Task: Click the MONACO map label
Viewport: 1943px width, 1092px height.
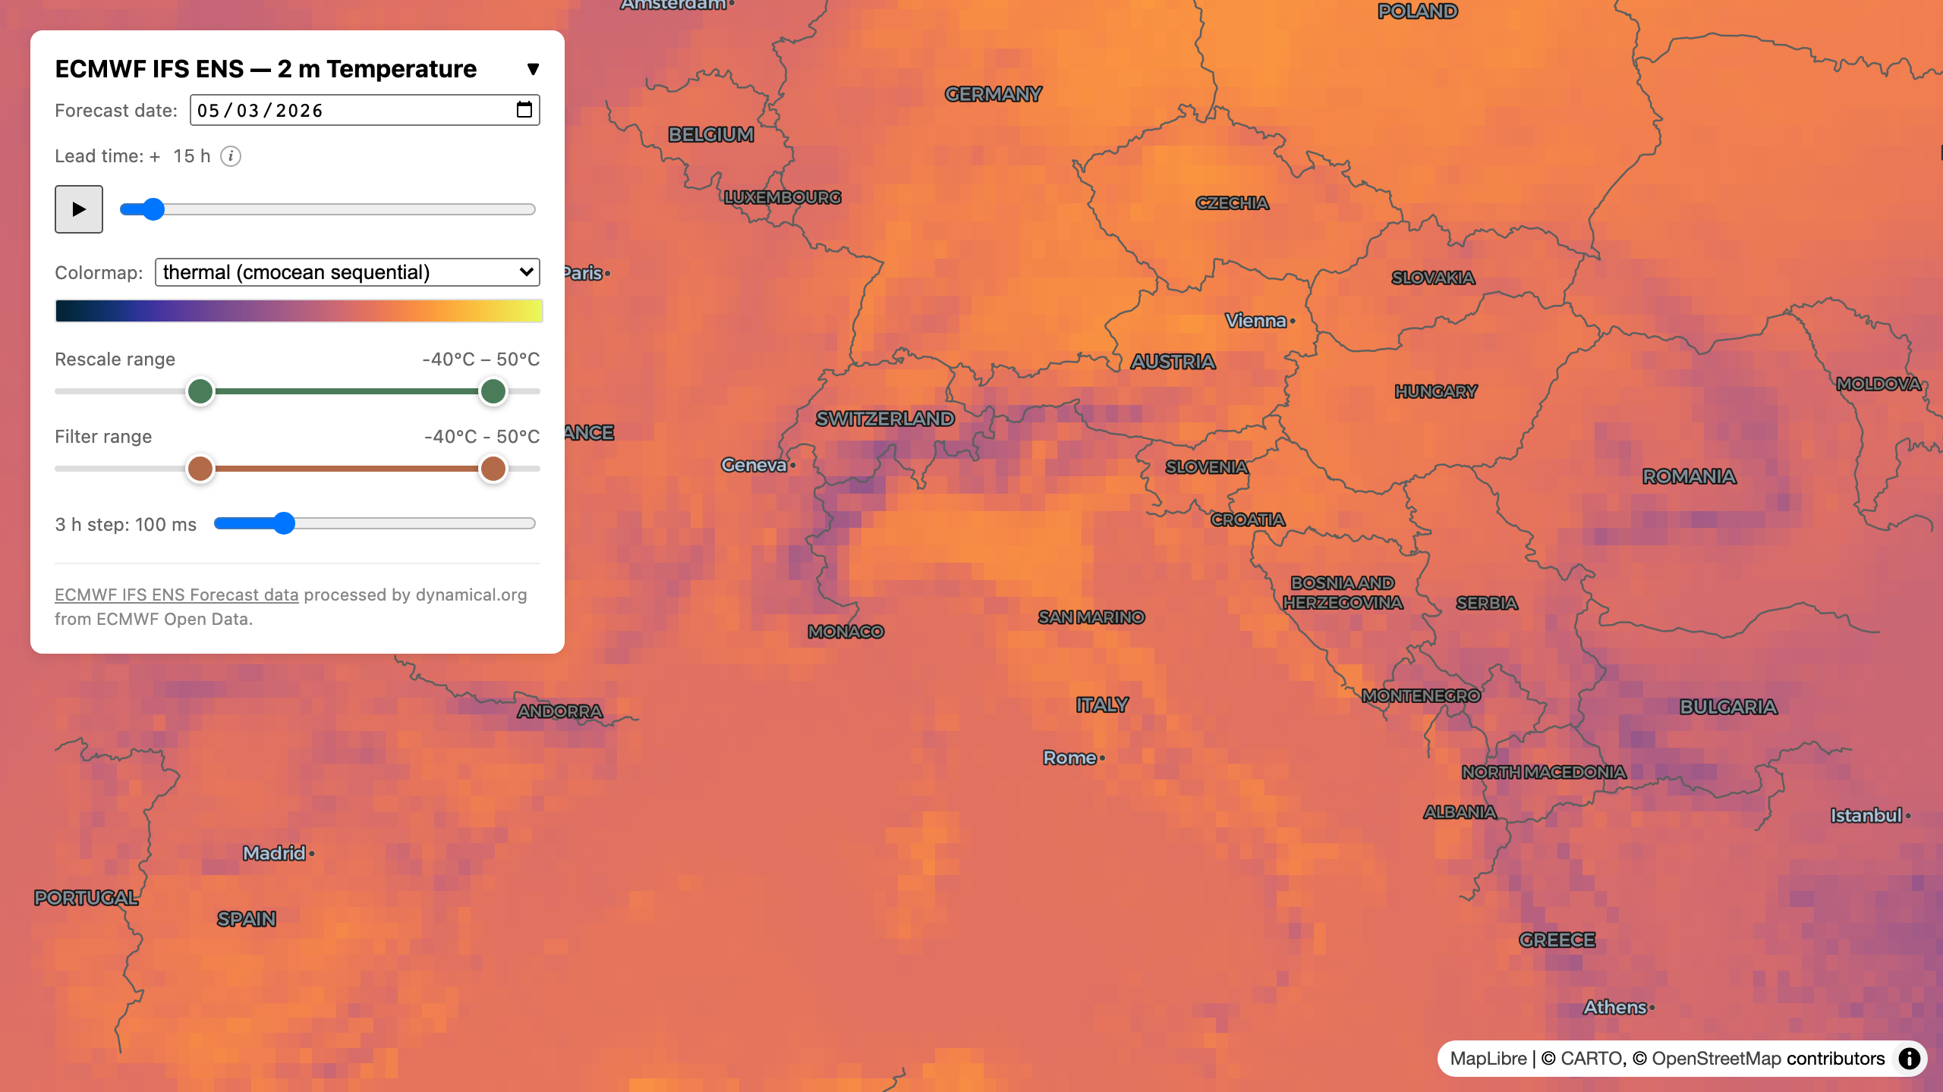Action: tap(846, 632)
